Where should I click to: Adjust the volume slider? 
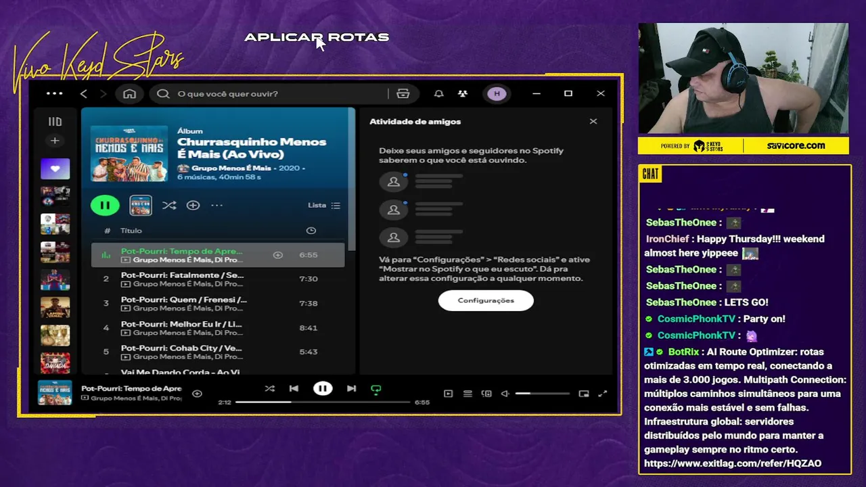[x=542, y=394]
